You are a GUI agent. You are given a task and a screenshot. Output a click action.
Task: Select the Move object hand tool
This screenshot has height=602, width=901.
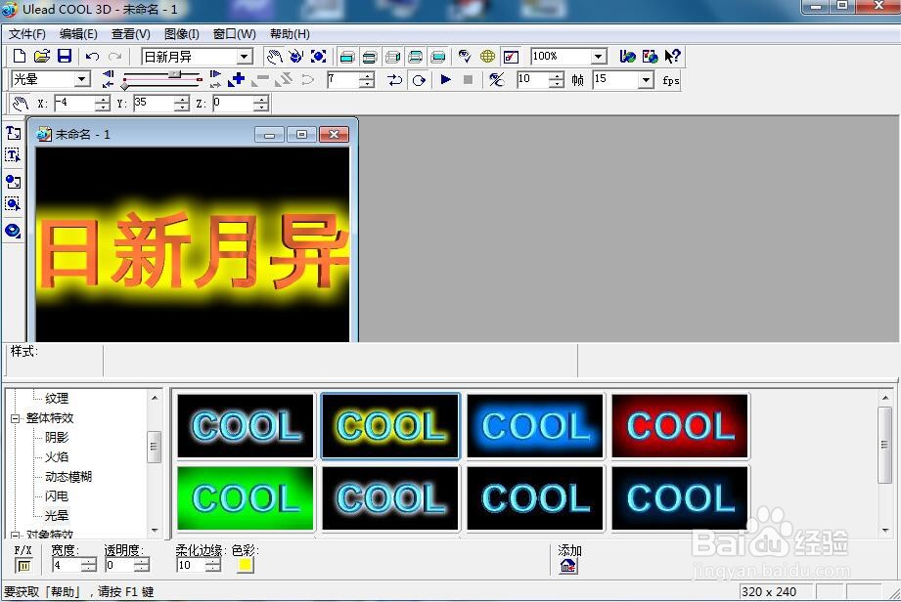click(275, 57)
